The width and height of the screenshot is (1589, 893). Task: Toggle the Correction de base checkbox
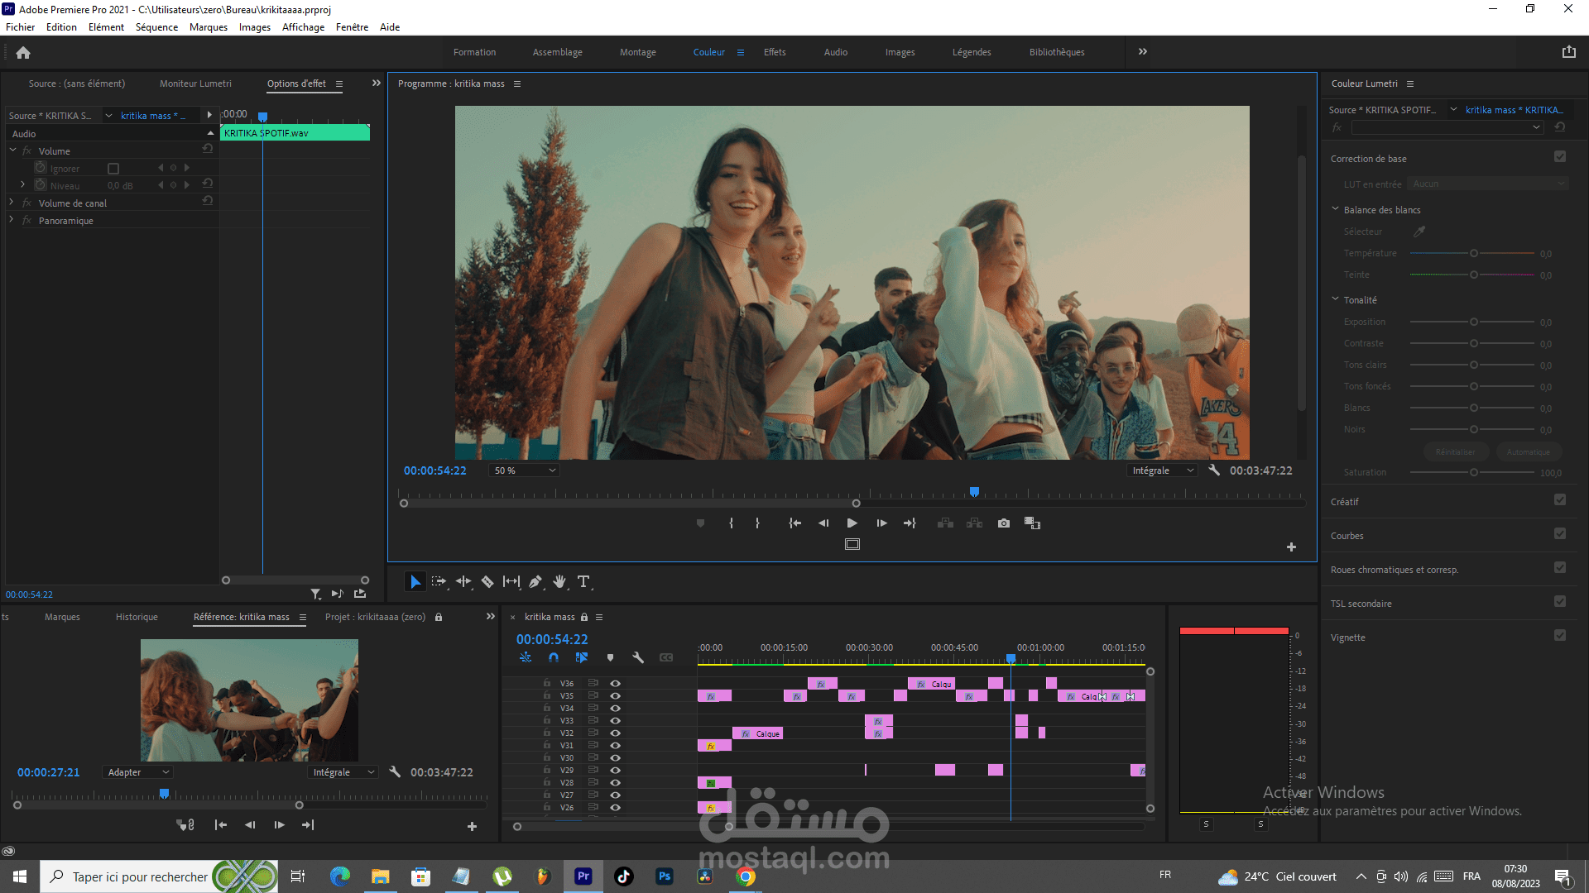[x=1560, y=157]
